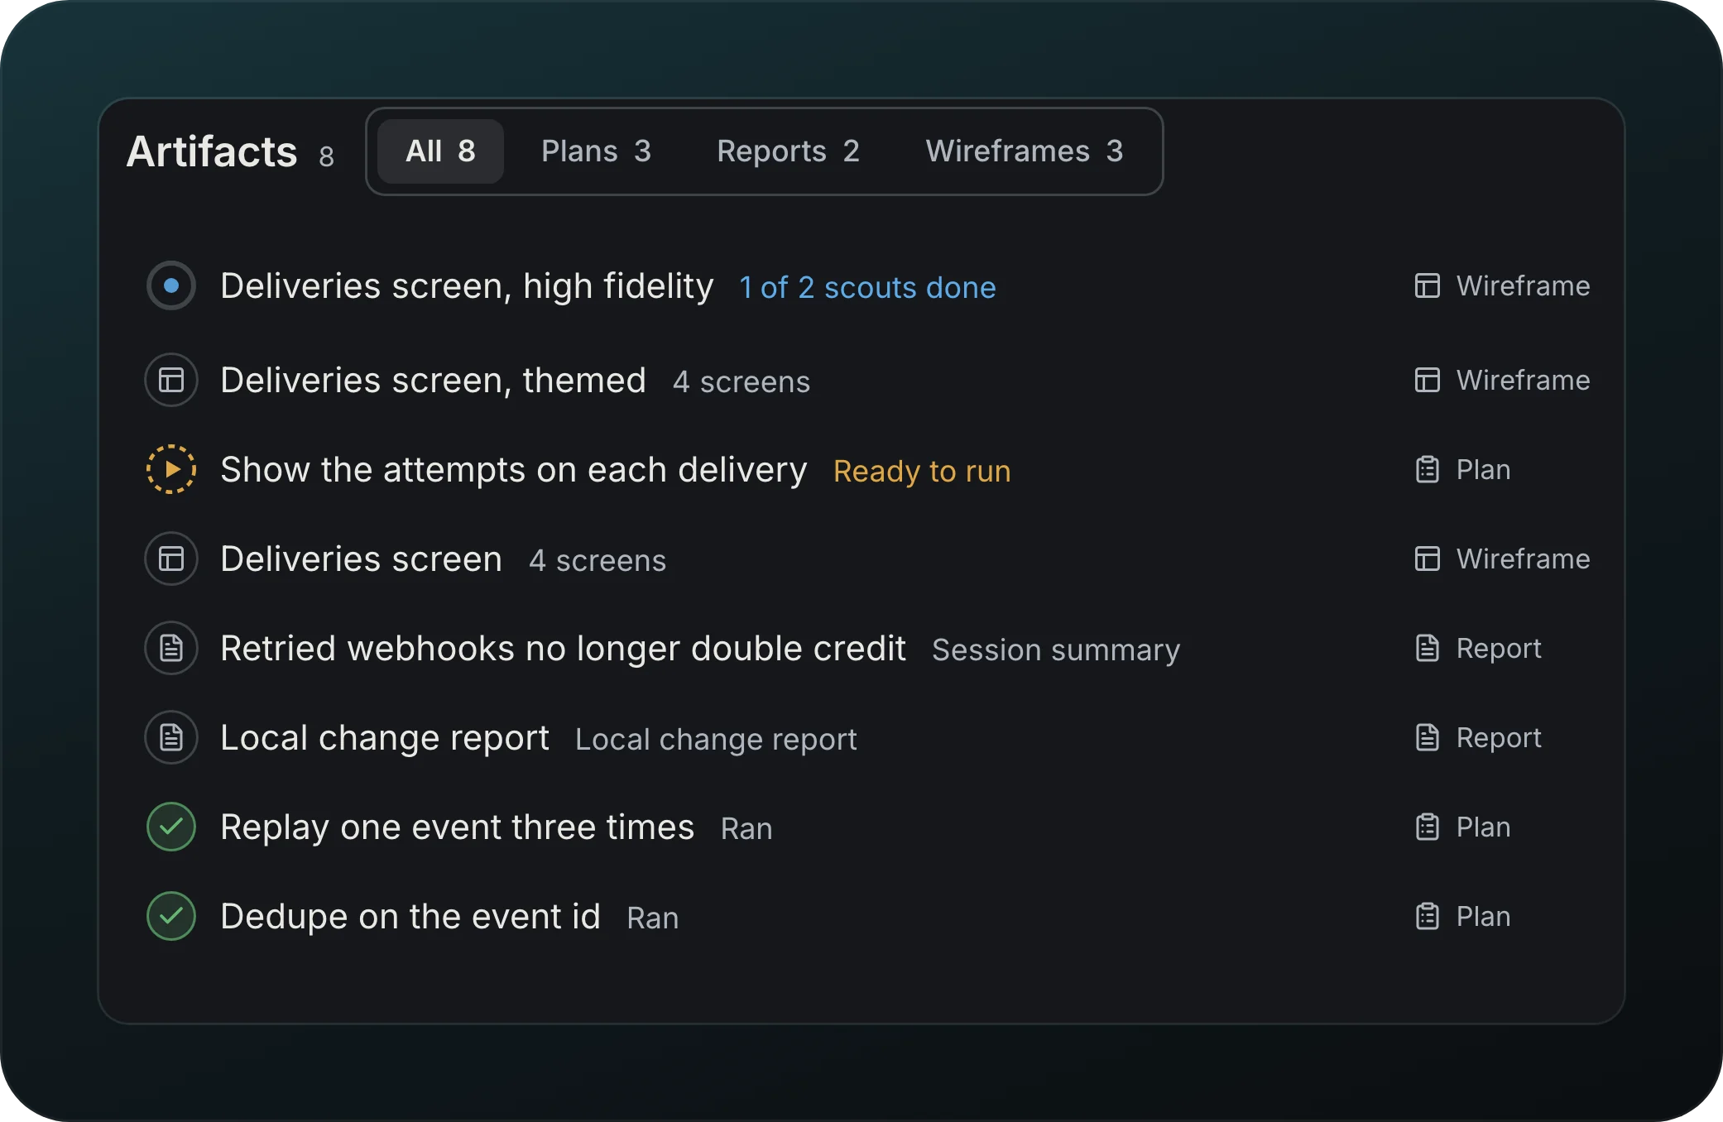The image size is (1723, 1122).
Task: Click the Plan clipboard icon in Show the attempts row
Action: point(1428,469)
